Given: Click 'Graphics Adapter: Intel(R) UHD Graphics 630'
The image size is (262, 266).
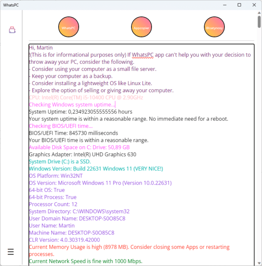Looking at the screenshot, I should [82, 155].
